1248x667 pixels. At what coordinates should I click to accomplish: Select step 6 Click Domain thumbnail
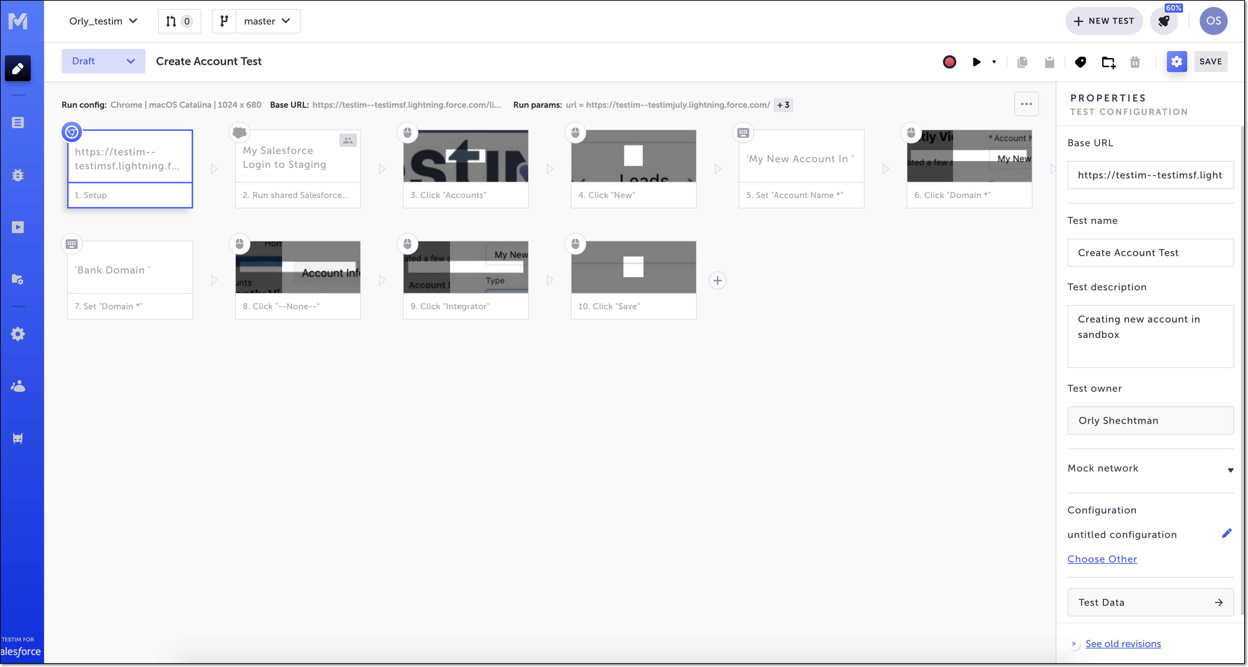click(970, 156)
